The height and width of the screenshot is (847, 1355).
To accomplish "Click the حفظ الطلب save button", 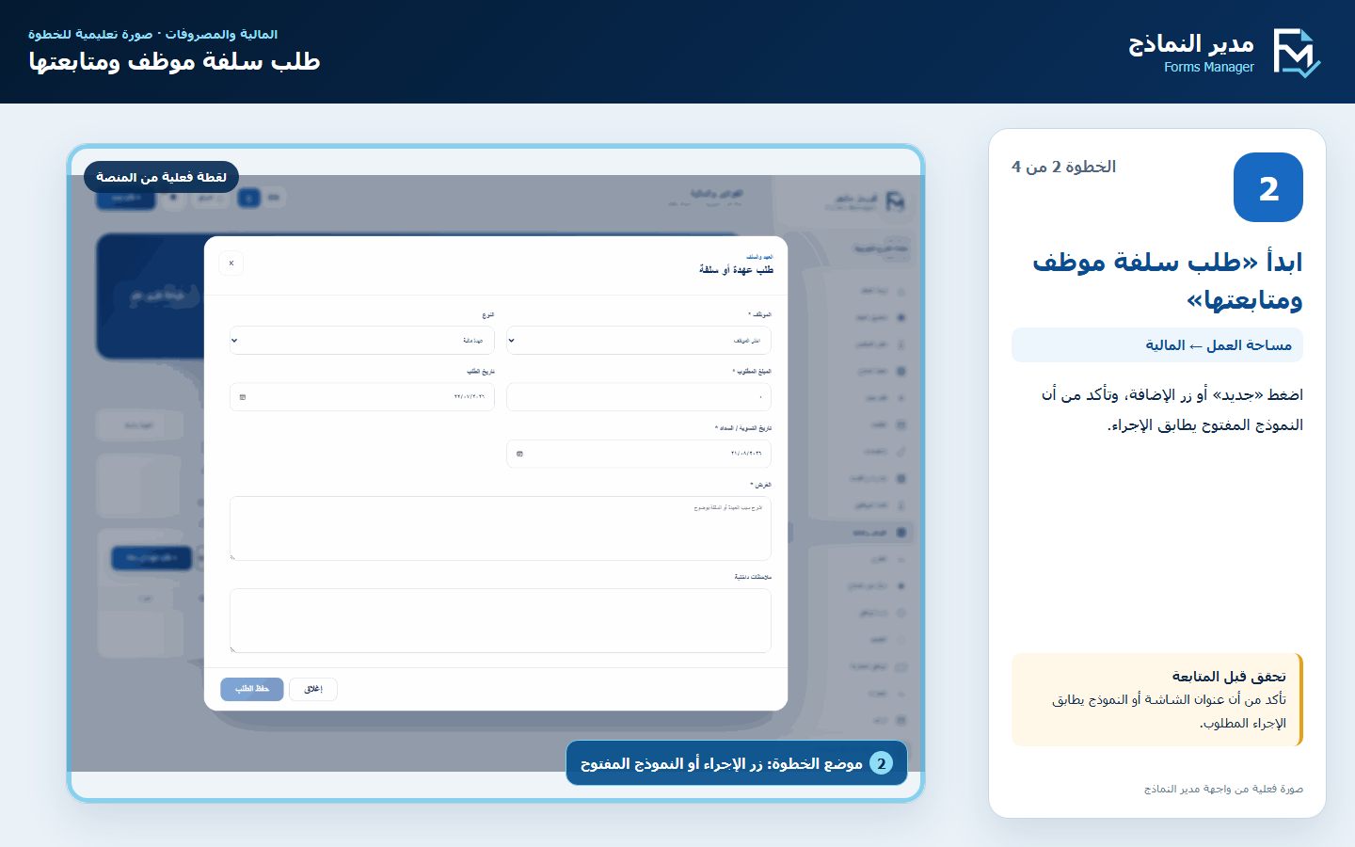I will pos(252,689).
